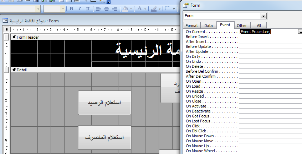The height and width of the screenshot is (154, 302).
Task: Click the form window title icon
Action: point(5,21)
